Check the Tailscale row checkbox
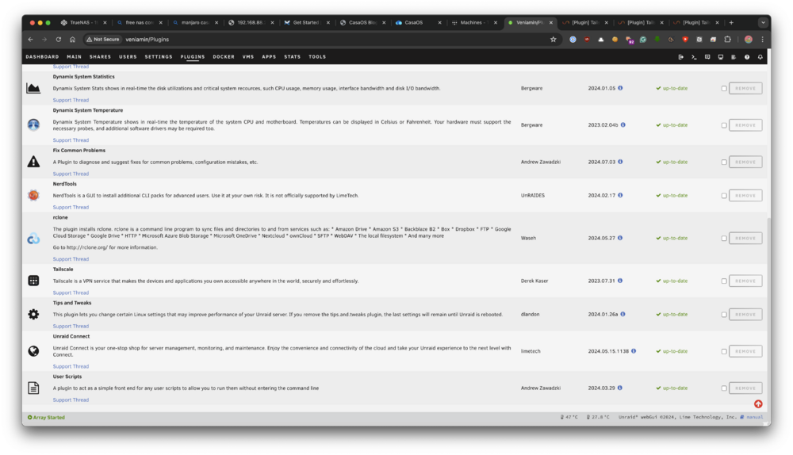 click(724, 281)
